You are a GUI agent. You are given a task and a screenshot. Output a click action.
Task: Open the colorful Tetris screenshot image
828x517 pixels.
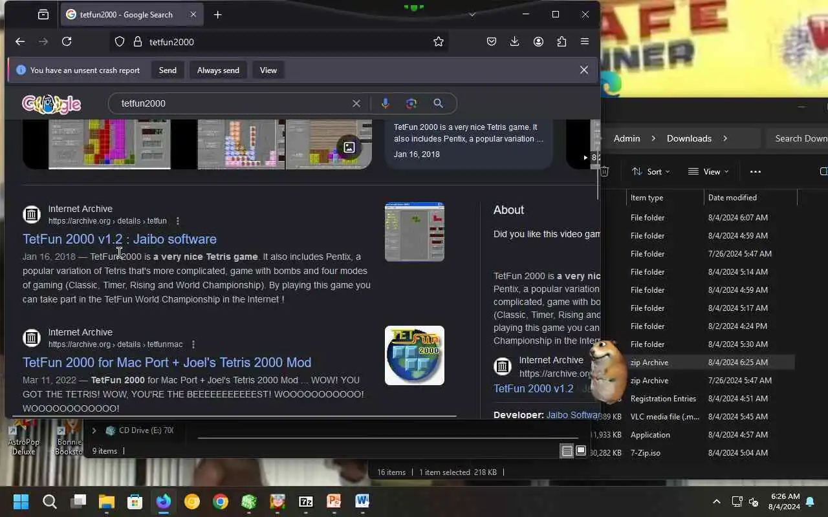(110, 143)
